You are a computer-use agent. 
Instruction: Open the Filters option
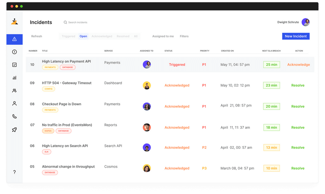[x=184, y=36]
